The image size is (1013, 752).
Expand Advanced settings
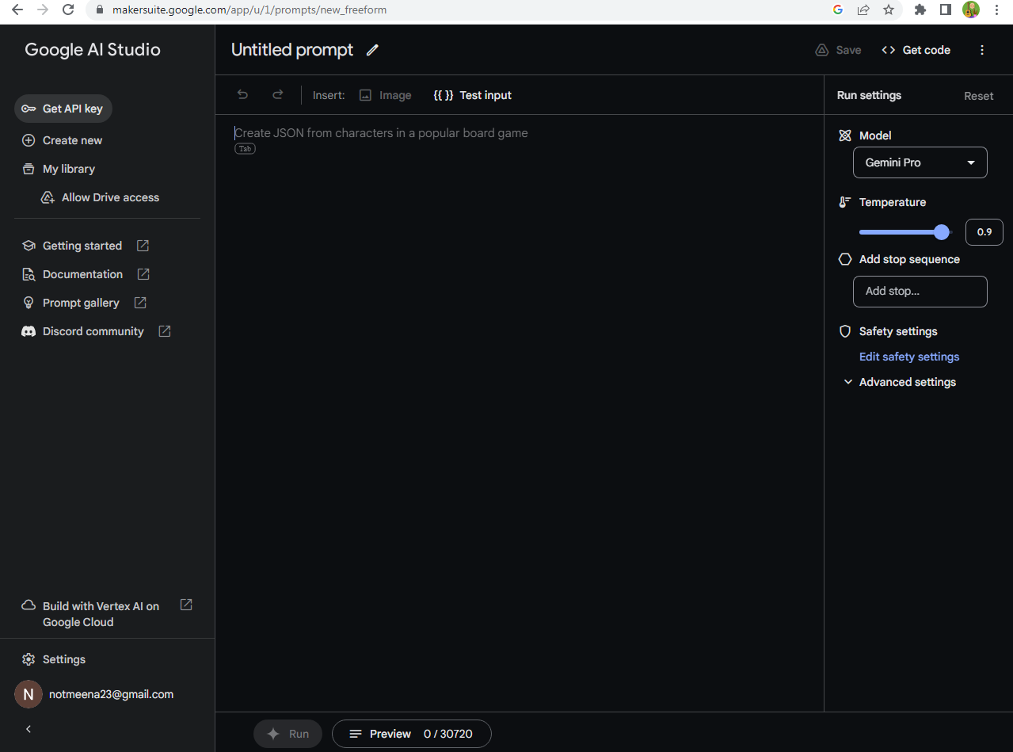(899, 382)
